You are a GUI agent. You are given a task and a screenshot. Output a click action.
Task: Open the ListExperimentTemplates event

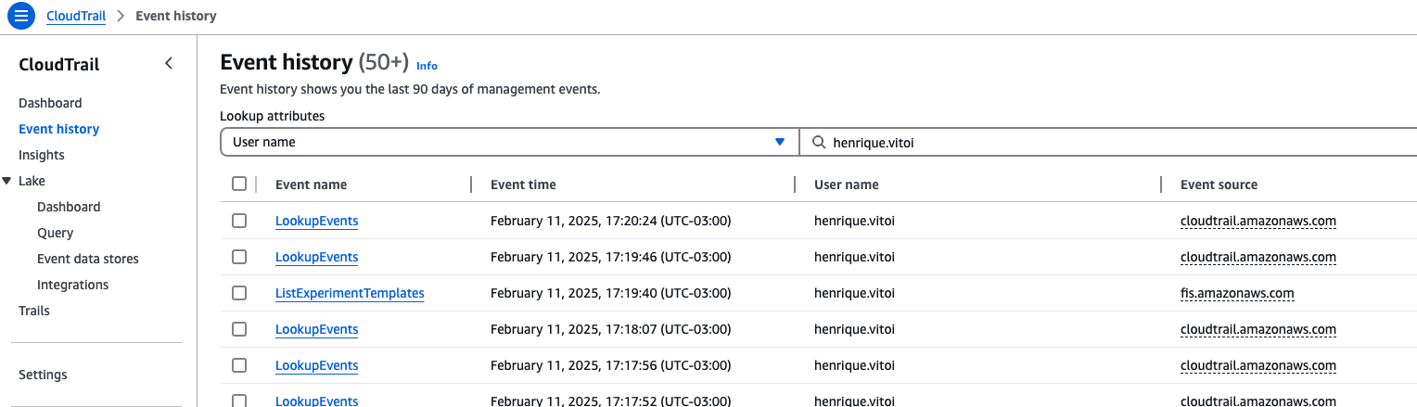pyautogui.click(x=350, y=293)
